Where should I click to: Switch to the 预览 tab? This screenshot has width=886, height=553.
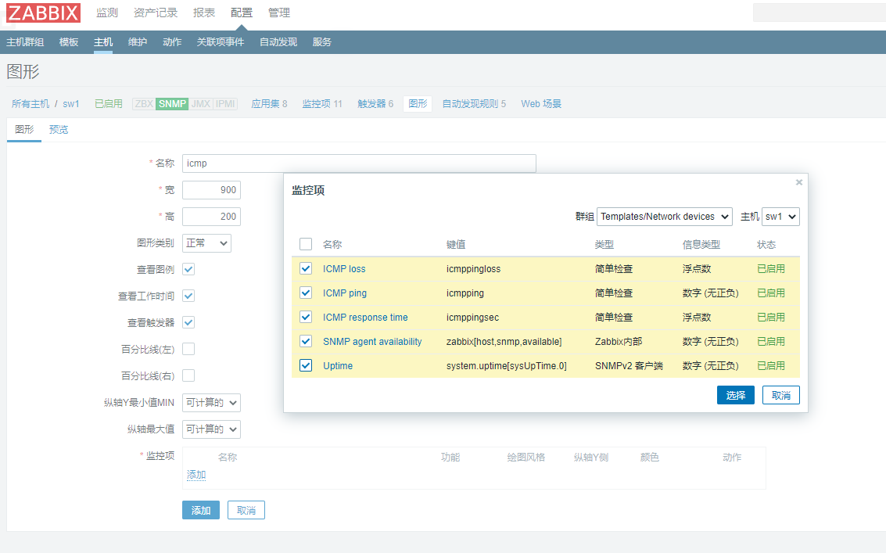(x=59, y=130)
